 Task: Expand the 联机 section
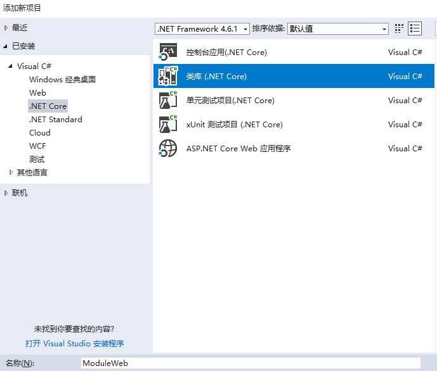[6, 193]
